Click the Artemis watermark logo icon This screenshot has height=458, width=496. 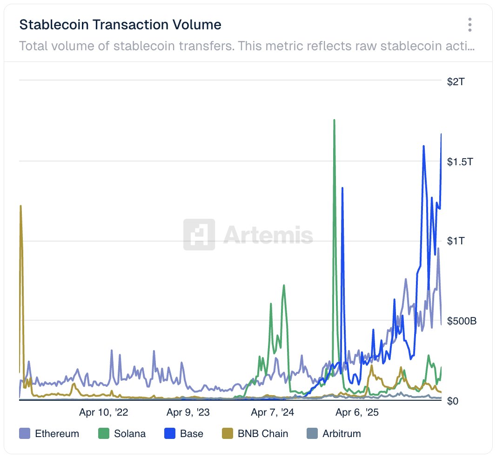pyautogui.click(x=199, y=235)
